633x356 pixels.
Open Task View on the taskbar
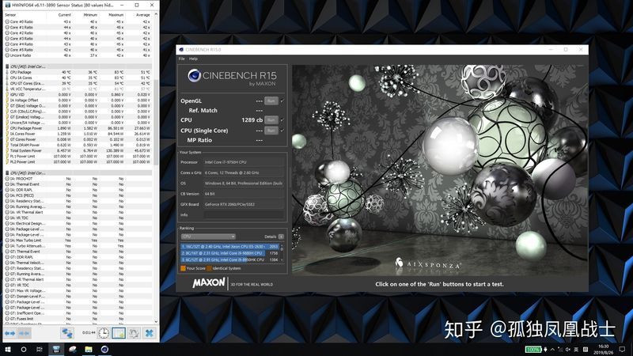[x=40, y=349]
